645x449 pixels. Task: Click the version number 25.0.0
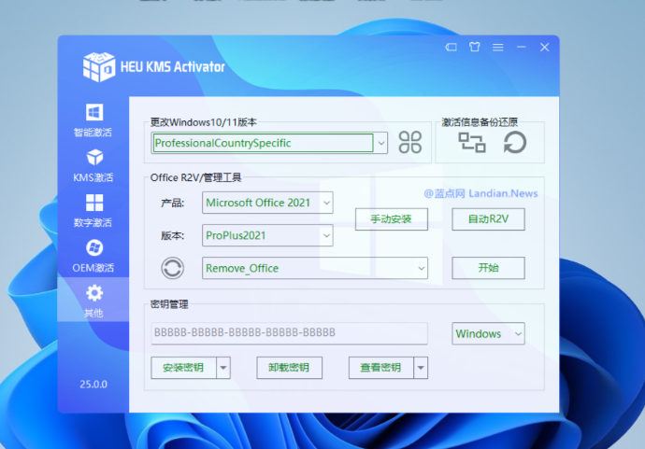click(93, 385)
